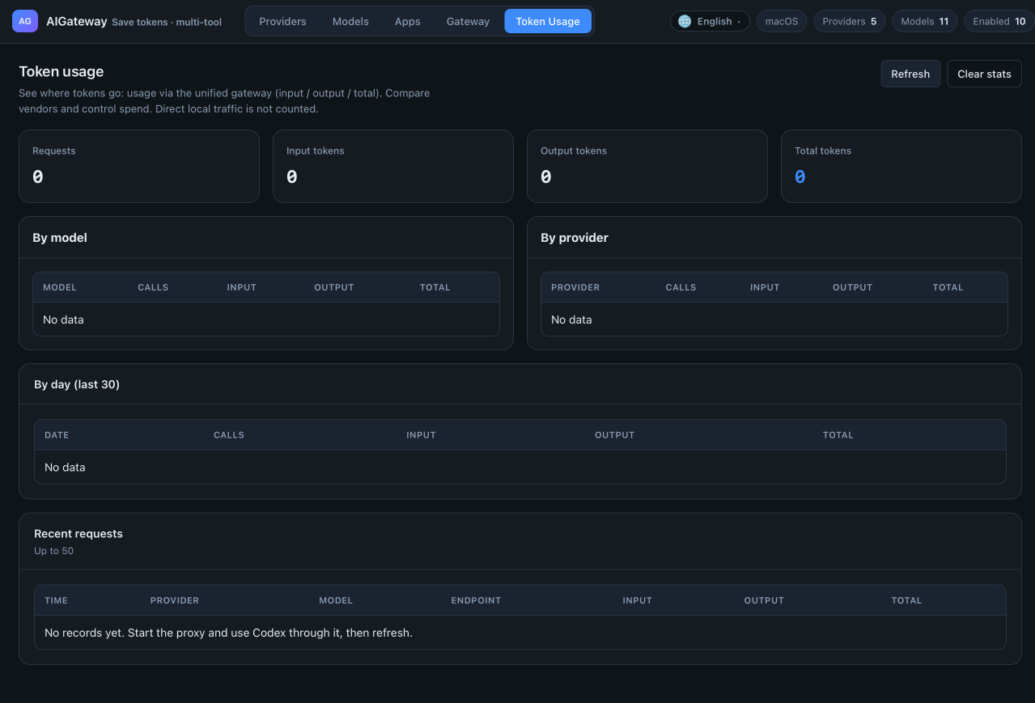Click ENDPOINT column header in Recent requests

click(476, 600)
